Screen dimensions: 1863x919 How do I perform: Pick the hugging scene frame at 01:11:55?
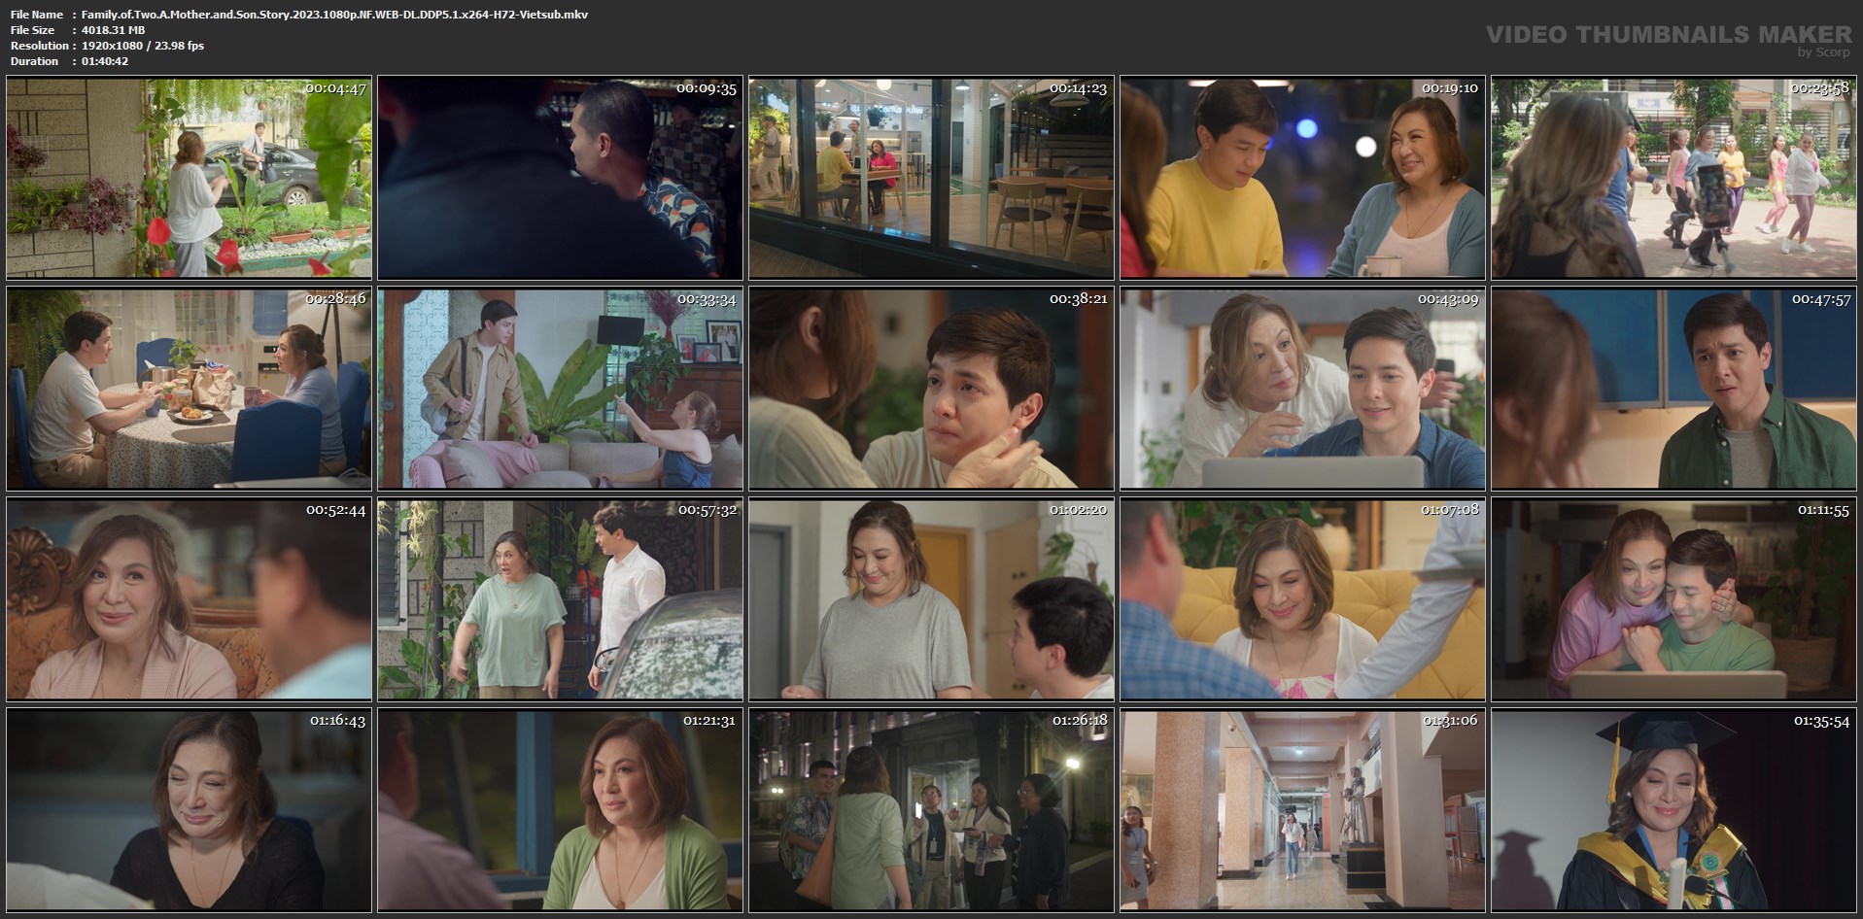click(1673, 599)
